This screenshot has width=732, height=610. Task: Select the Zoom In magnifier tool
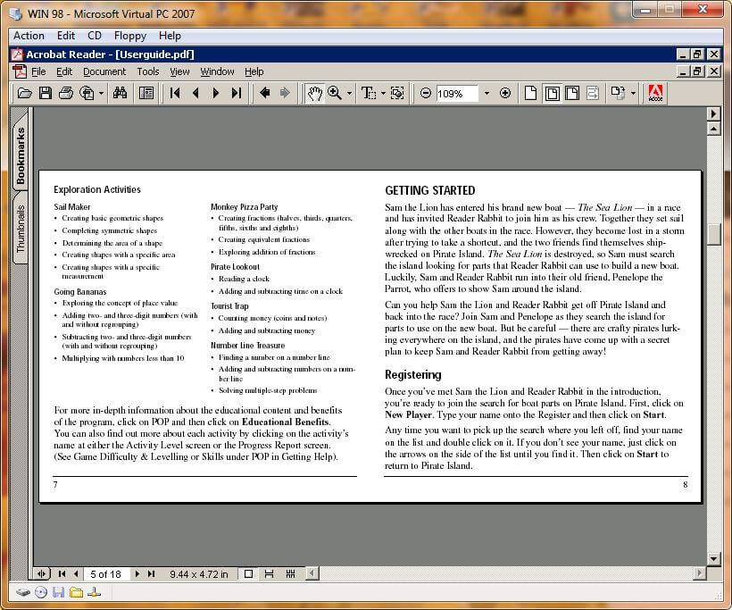pos(334,93)
